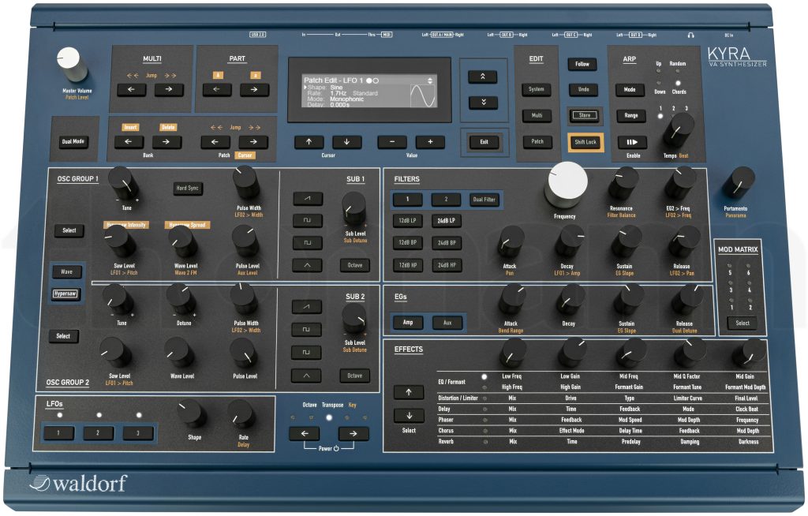Click the double chevron down page button
Viewport: 808px width, 516px height.
click(484, 103)
